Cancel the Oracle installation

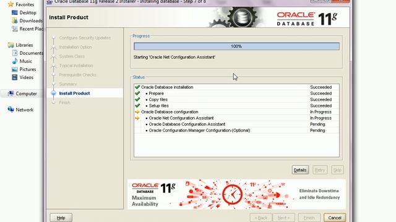[335, 218]
